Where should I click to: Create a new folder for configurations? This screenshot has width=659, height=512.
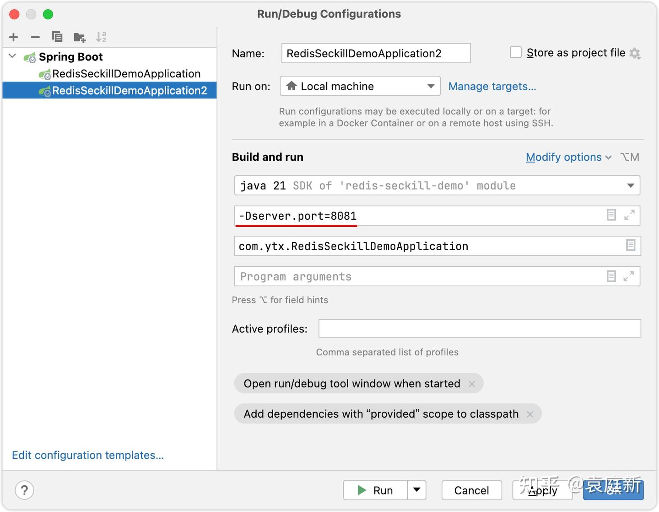tap(79, 37)
